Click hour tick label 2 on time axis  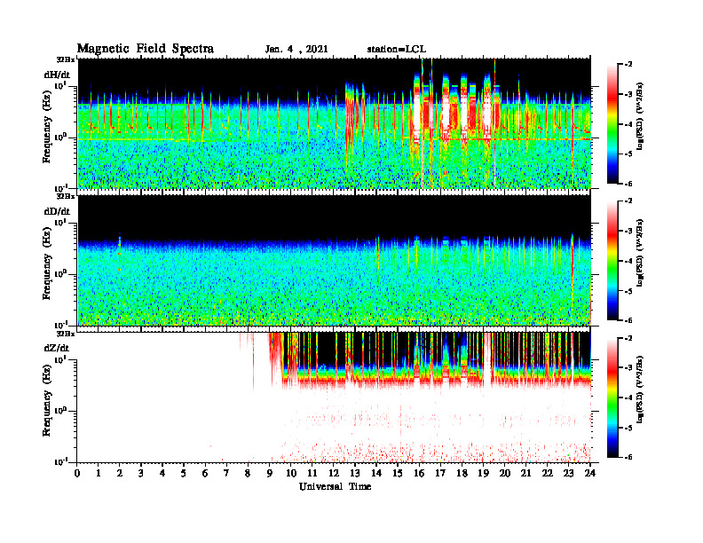(x=120, y=474)
